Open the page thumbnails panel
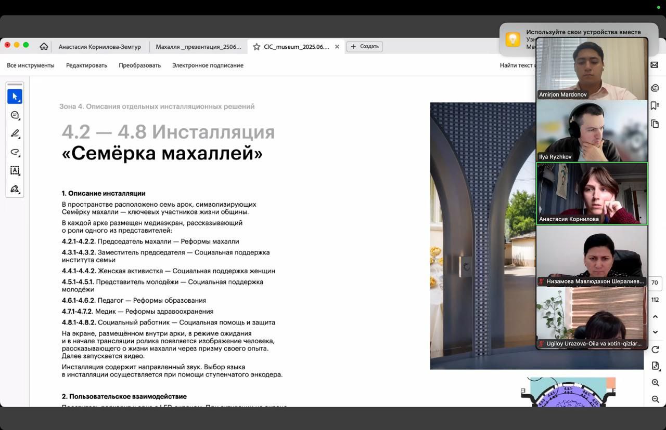Screen dimensions: 666x430 [x=655, y=124]
